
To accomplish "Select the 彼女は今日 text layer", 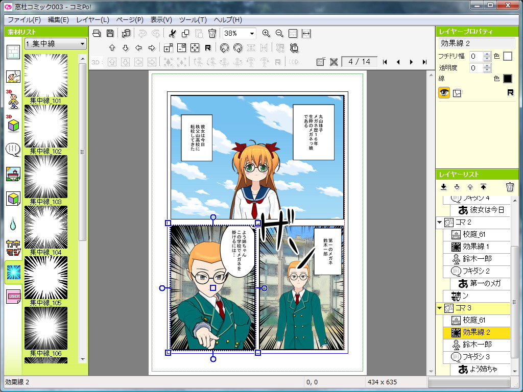I will [480, 210].
